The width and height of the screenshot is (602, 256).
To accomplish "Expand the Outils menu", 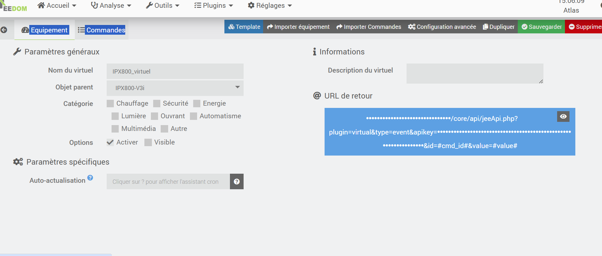I will [163, 6].
